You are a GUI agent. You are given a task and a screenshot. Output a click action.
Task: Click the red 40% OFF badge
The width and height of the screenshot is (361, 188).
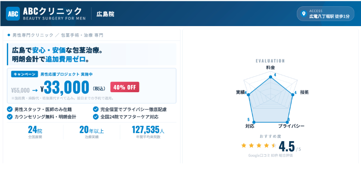[x=125, y=87]
